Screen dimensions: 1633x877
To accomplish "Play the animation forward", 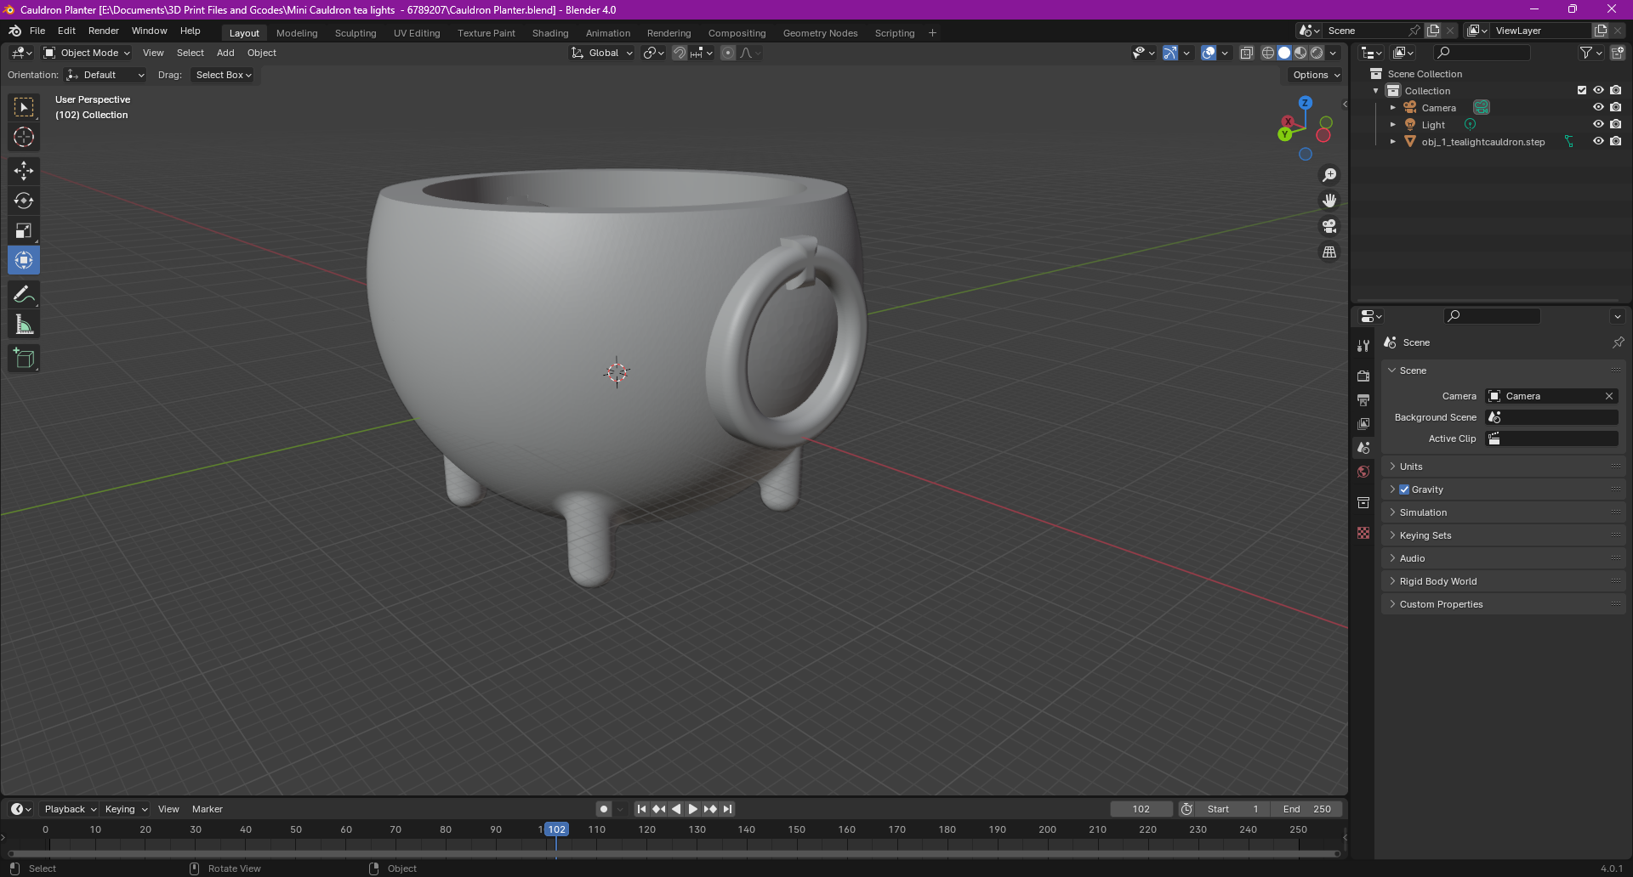I will (693, 809).
